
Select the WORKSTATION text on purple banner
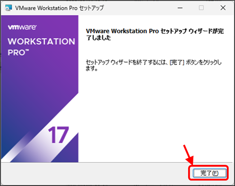(x=41, y=42)
